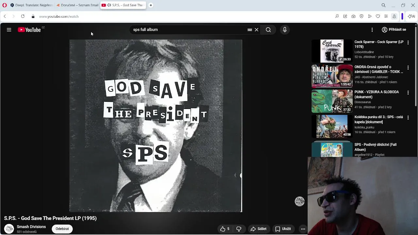Open Smash Divisions channel name link
The height and width of the screenshot is (235, 418).
coord(31,227)
